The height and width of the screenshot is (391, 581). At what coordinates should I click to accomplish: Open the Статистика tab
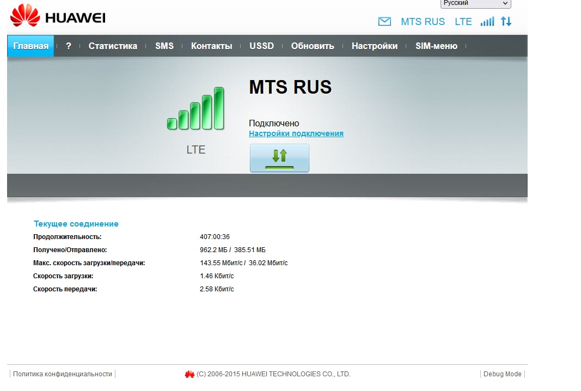tap(113, 46)
